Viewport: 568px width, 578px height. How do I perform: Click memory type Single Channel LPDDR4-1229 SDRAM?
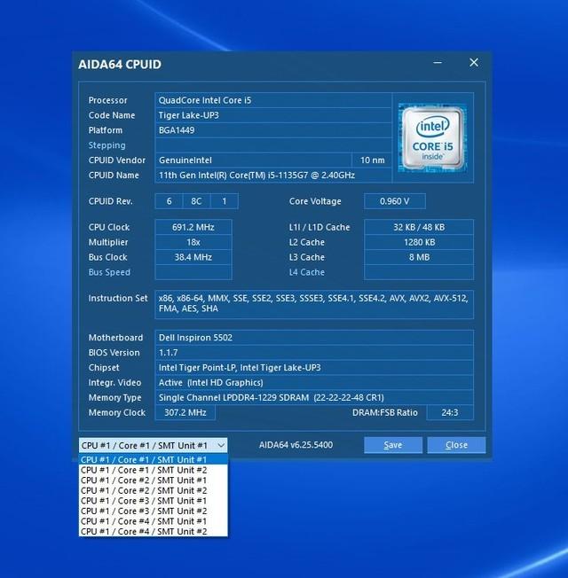pos(314,398)
